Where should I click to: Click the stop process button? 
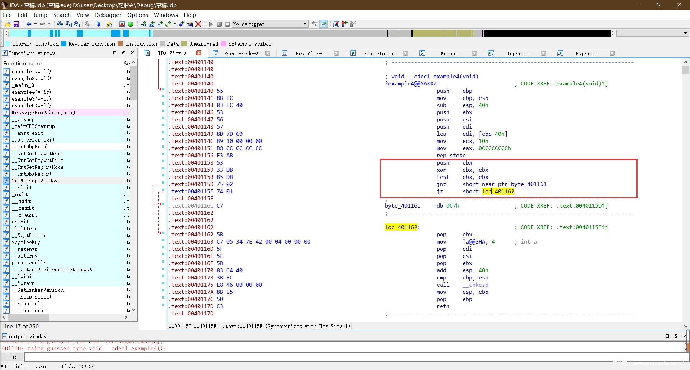pos(227,24)
